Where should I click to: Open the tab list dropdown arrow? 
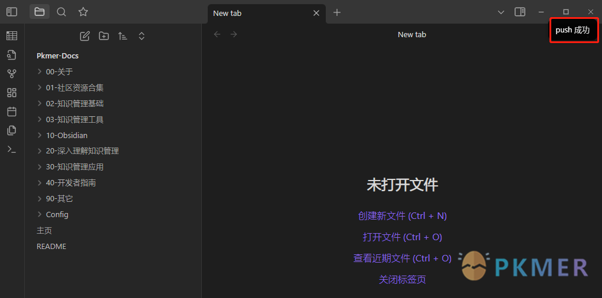point(501,12)
